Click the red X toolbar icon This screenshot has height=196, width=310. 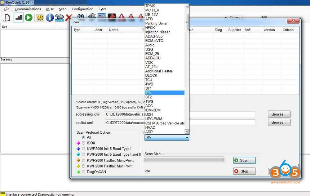click(x=69, y=17)
